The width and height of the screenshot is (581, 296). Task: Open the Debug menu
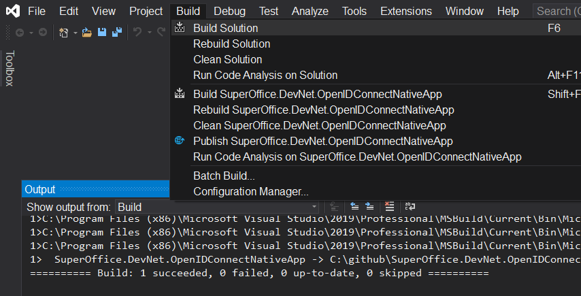point(230,11)
